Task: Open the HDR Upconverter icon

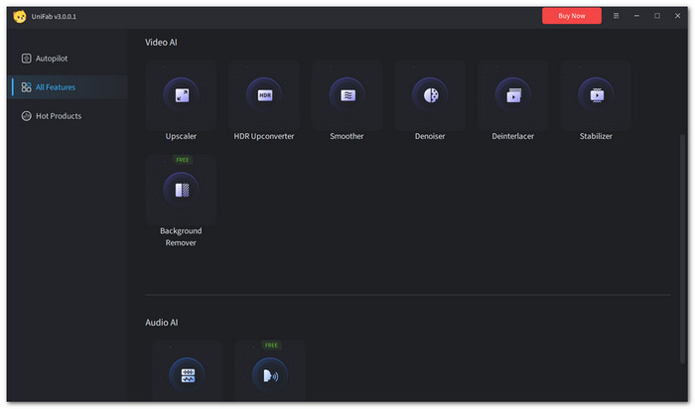Action: point(264,95)
